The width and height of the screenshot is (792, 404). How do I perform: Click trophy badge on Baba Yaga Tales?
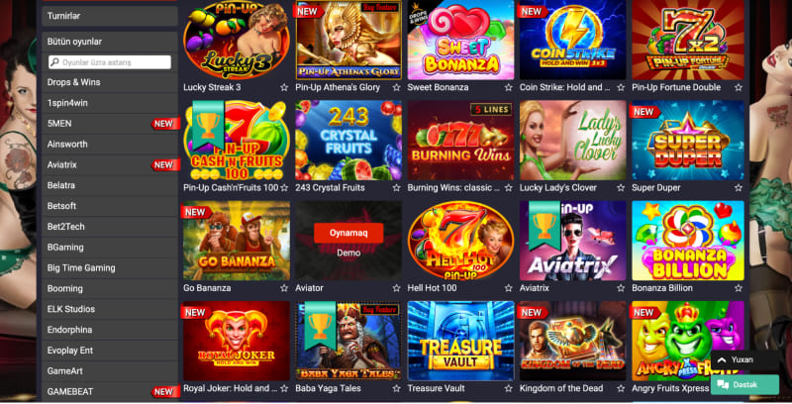point(320,326)
